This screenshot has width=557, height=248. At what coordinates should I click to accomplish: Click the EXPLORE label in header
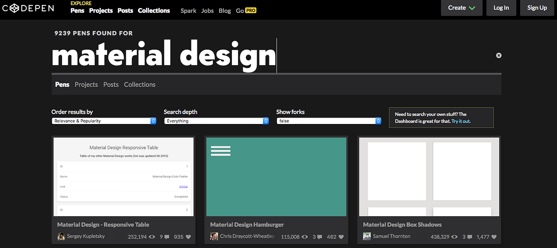point(81,3)
